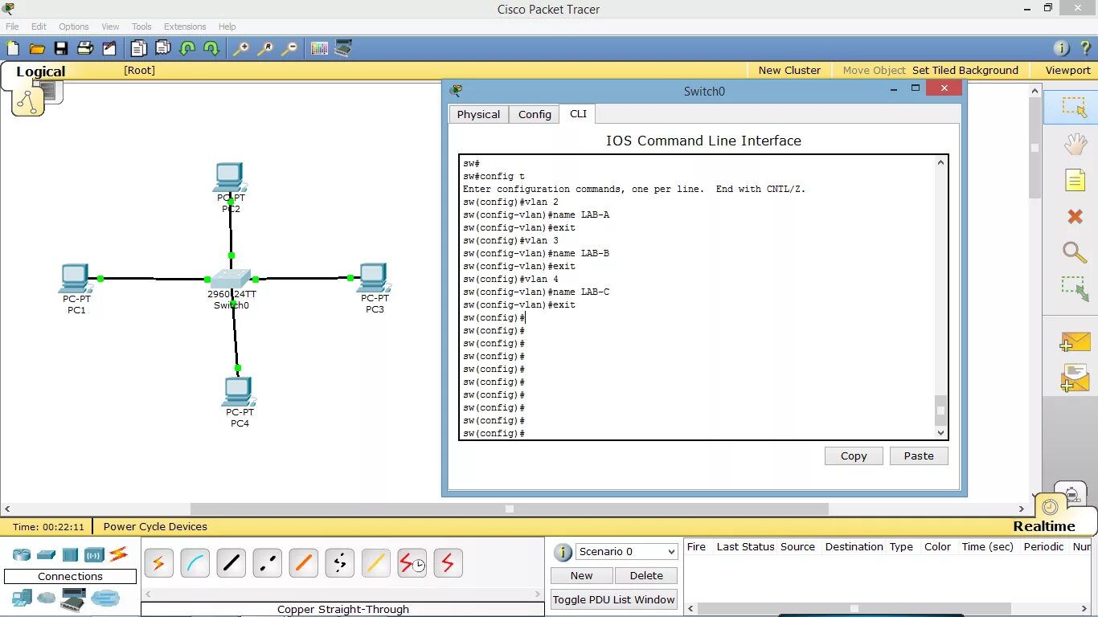Open the drawing palette icon

coord(319,48)
